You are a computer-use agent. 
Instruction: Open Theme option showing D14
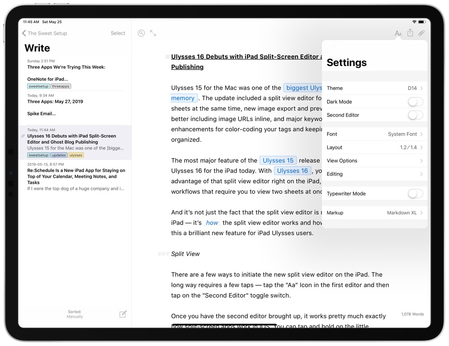374,88
